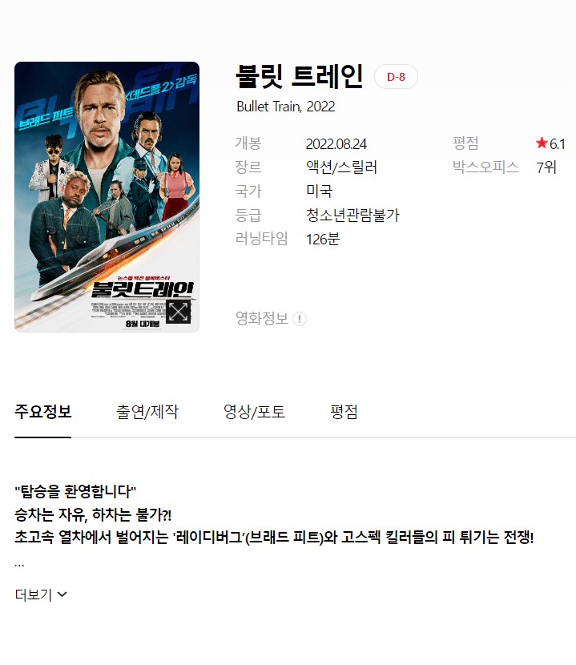This screenshot has width=576, height=665.
Task: Click the 영화정보 info exclamation icon
Action: [300, 319]
